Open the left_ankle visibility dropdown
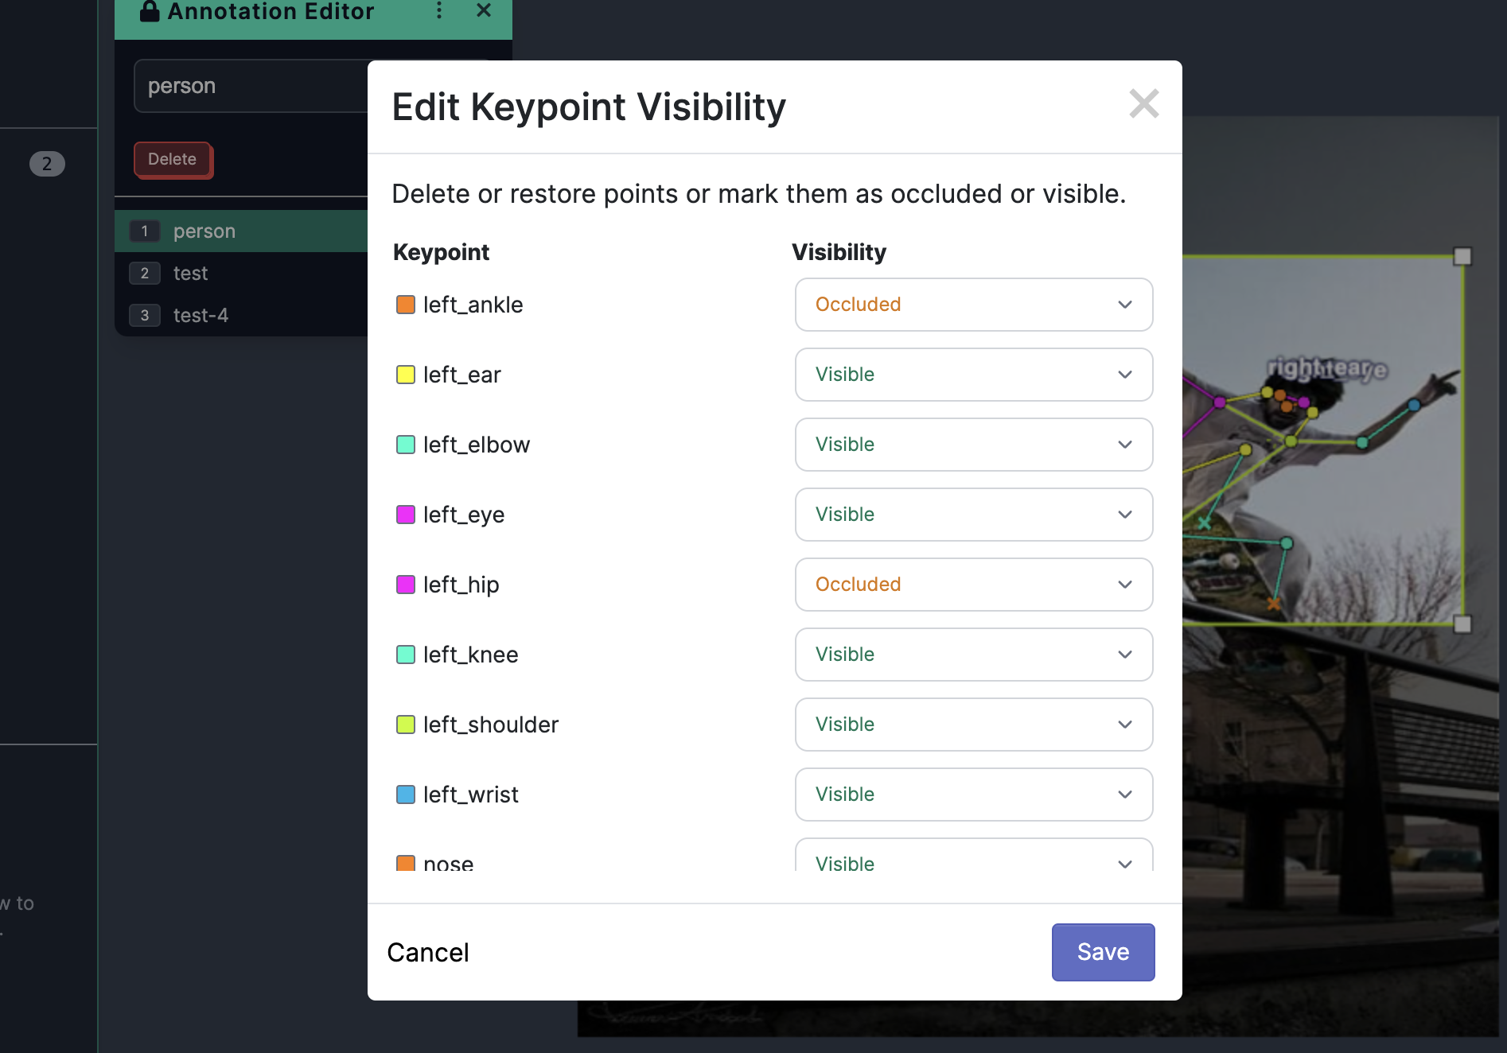Screen dimensions: 1507x1053 (973, 305)
